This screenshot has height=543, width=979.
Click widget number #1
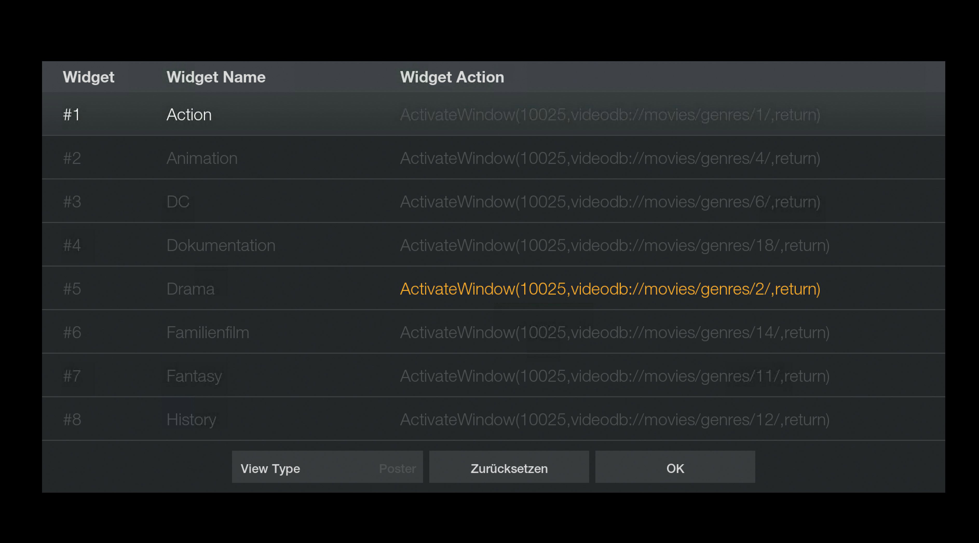(71, 115)
